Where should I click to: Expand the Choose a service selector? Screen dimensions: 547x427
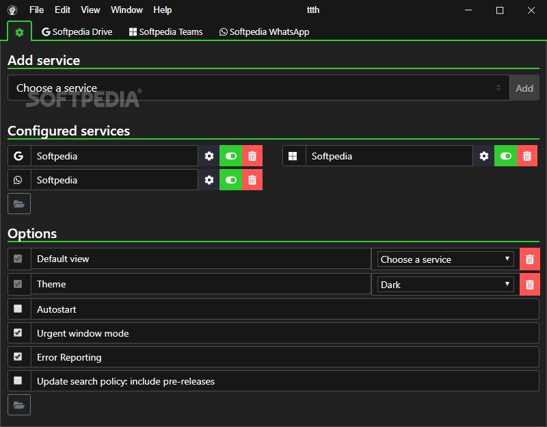pyautogui.click(x=259, y=88)
